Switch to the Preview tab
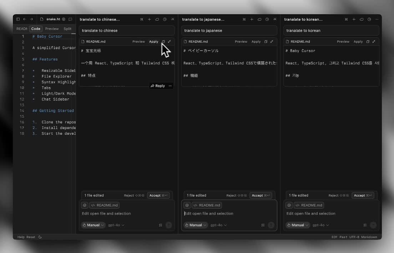 coord(52,29)
